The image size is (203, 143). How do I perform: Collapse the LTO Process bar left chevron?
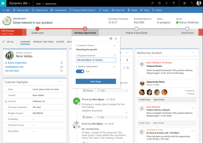pos(24,32)
